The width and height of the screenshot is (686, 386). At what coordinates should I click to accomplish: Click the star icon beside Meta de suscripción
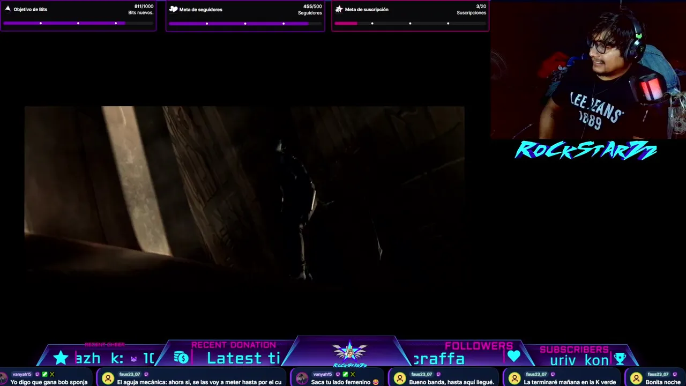[x=339, y=9]
